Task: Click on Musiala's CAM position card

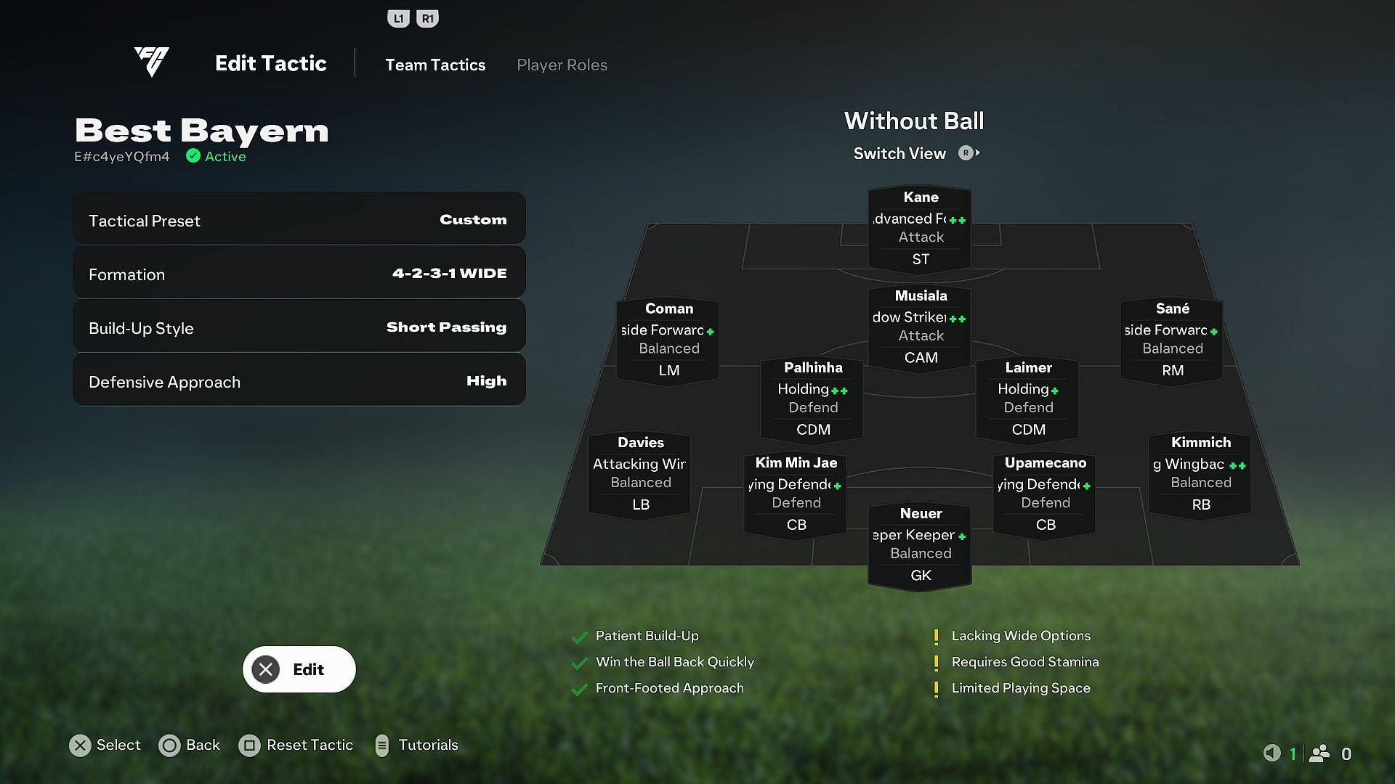Action: tap(919, 327)
